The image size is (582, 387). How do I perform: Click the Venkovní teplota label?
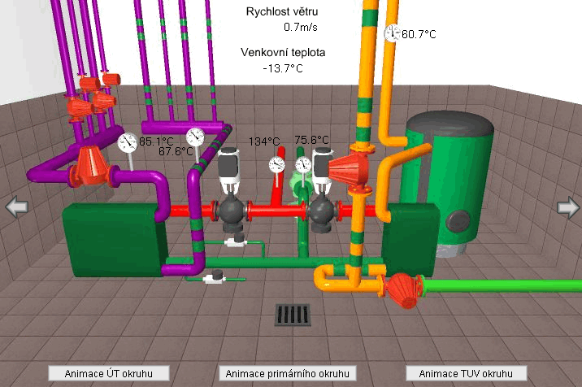click(283, 52)
